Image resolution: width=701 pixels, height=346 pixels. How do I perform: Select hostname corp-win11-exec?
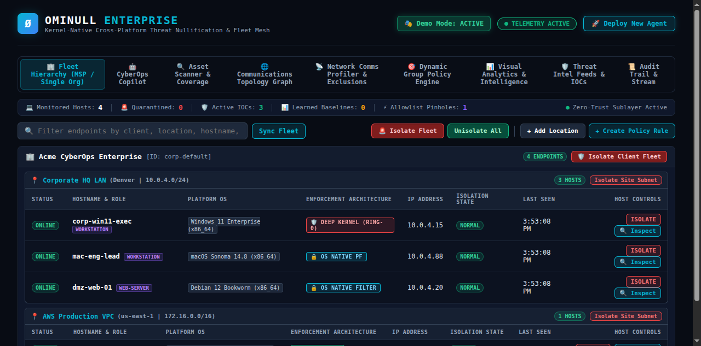point(102,221)
